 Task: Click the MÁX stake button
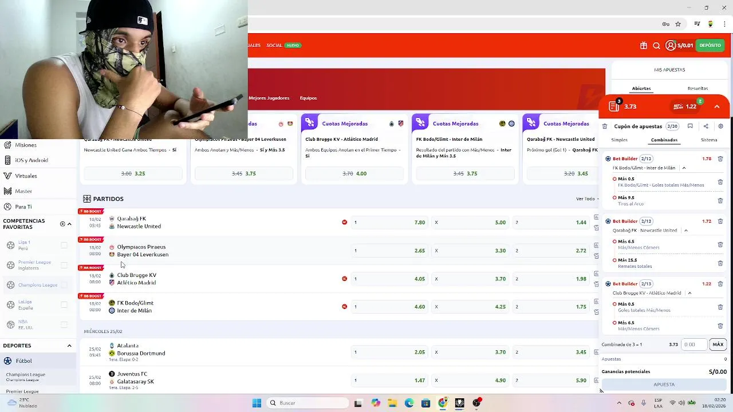pyautogui.click(x=718, y=344)
